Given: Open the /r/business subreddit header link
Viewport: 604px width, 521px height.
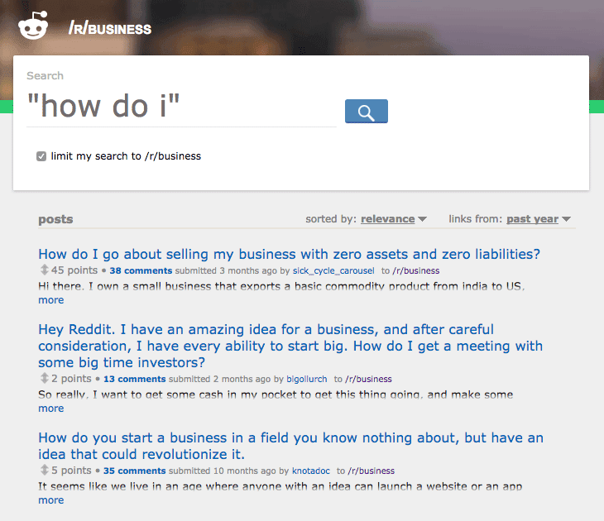Looking at the screenshot, I should (x=110, y=29).
